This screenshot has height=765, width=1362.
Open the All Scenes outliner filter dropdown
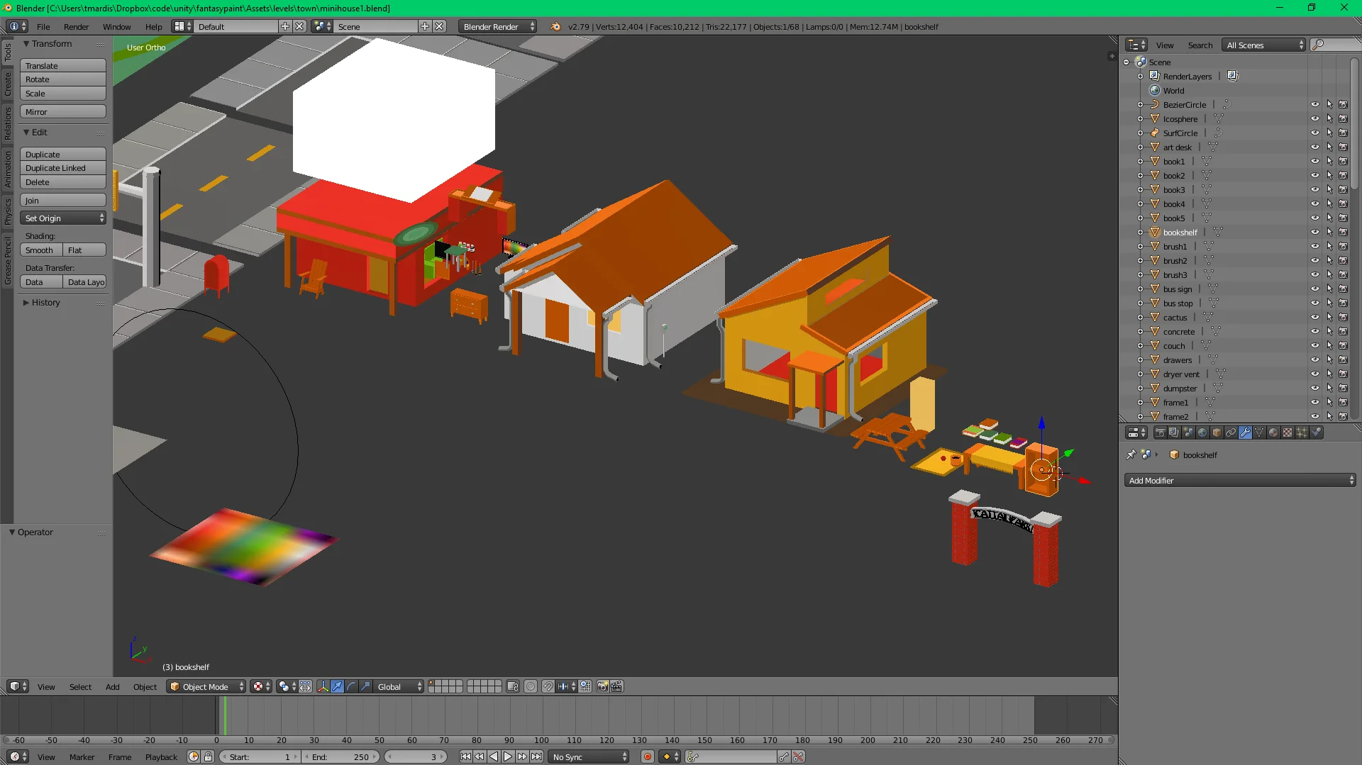coord(1264,45)
